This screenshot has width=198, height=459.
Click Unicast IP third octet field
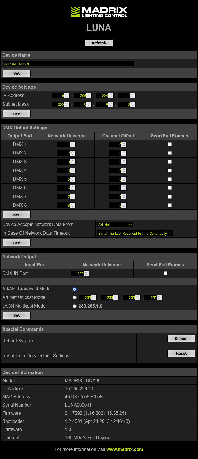tap(131, 297)
